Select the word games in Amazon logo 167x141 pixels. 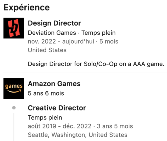(14, 86)
